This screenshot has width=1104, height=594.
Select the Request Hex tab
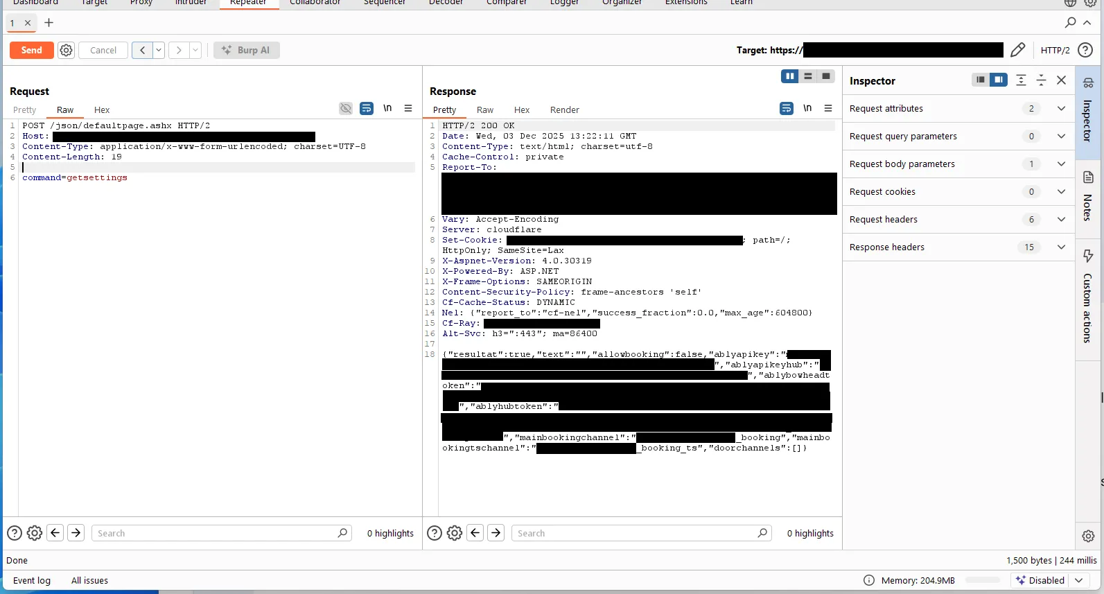(x=102, y=110)
